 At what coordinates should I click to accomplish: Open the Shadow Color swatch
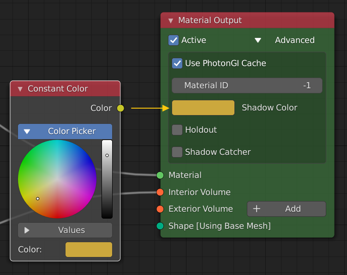pyautogui.click(x=203, y=108)
